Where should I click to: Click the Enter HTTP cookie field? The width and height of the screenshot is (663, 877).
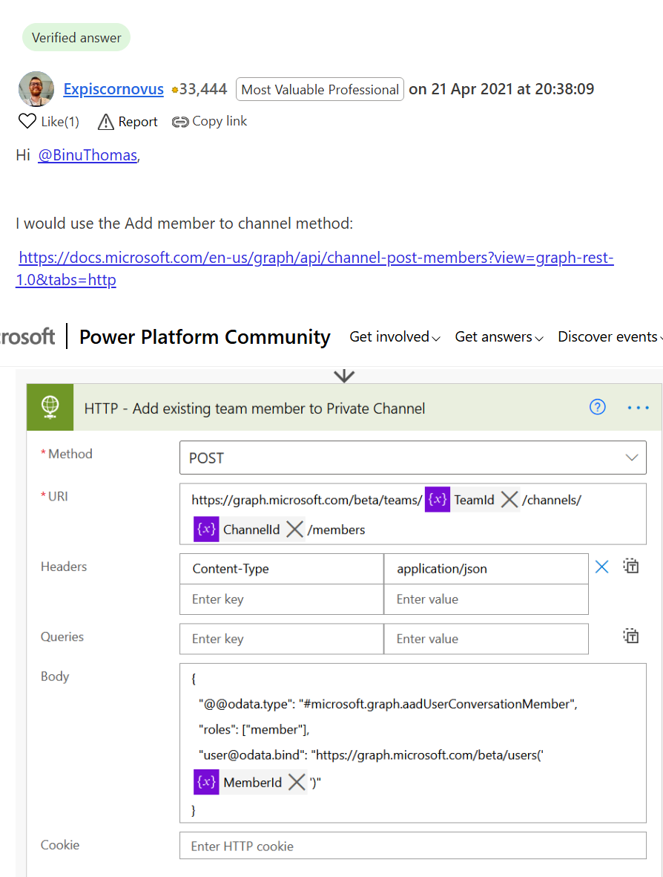click(x=413, y=846)
